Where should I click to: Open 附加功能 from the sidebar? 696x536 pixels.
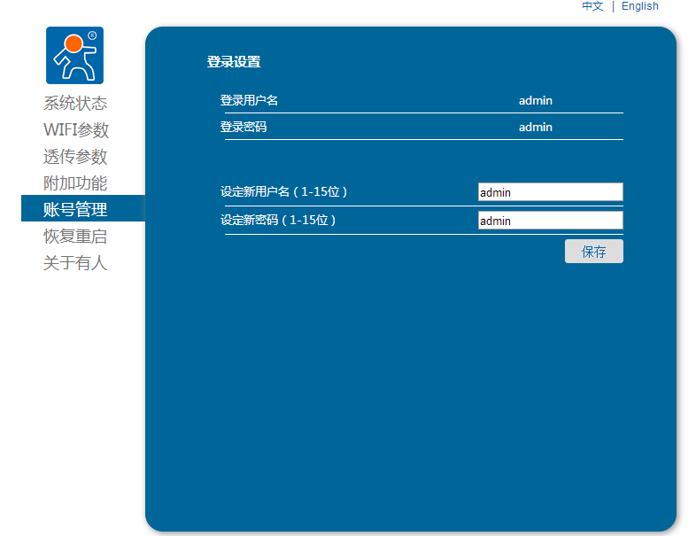point(75,183)
